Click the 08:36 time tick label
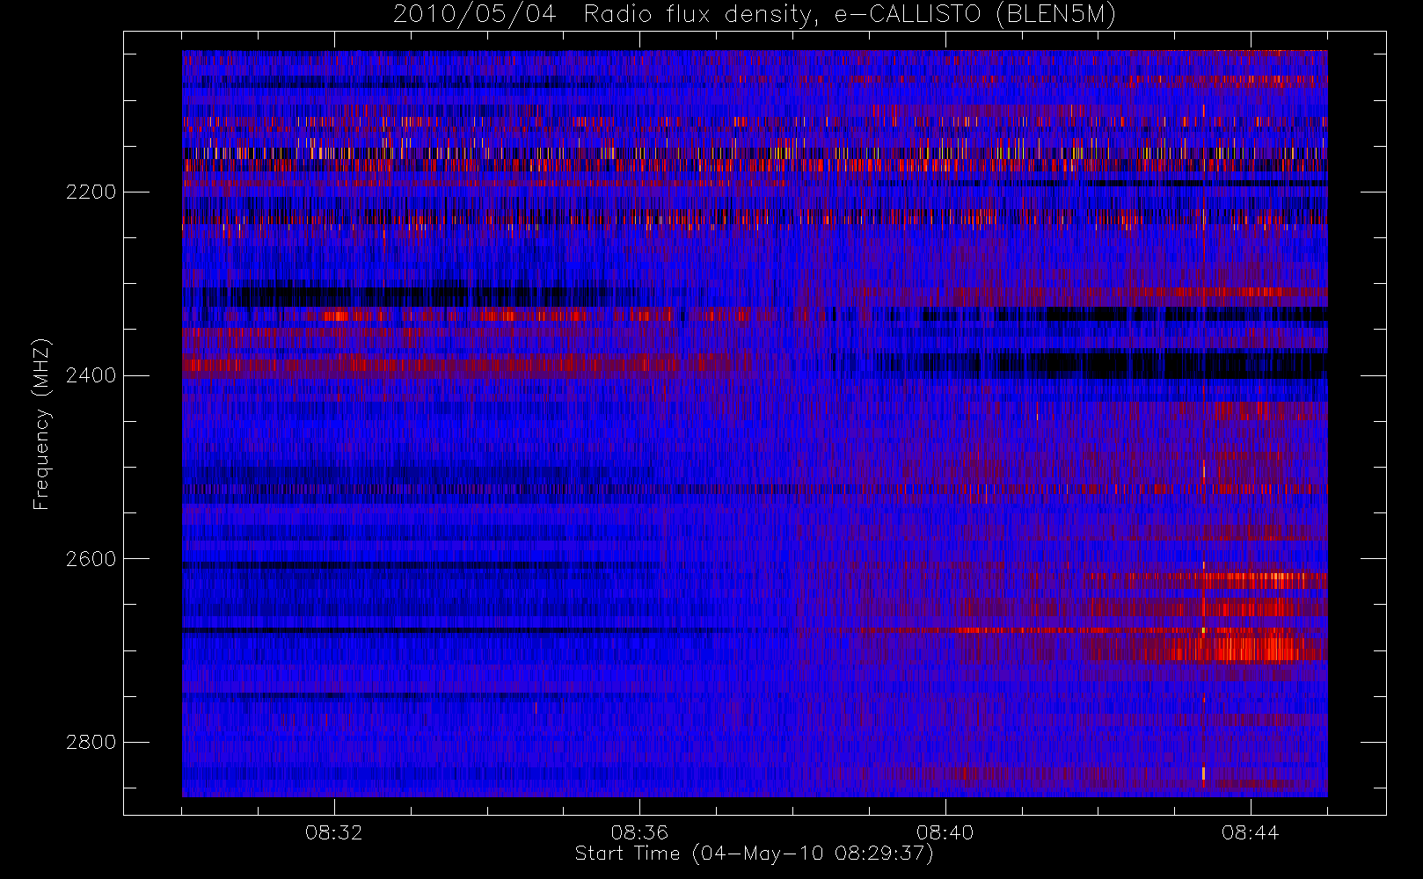 tap(639, 832)
